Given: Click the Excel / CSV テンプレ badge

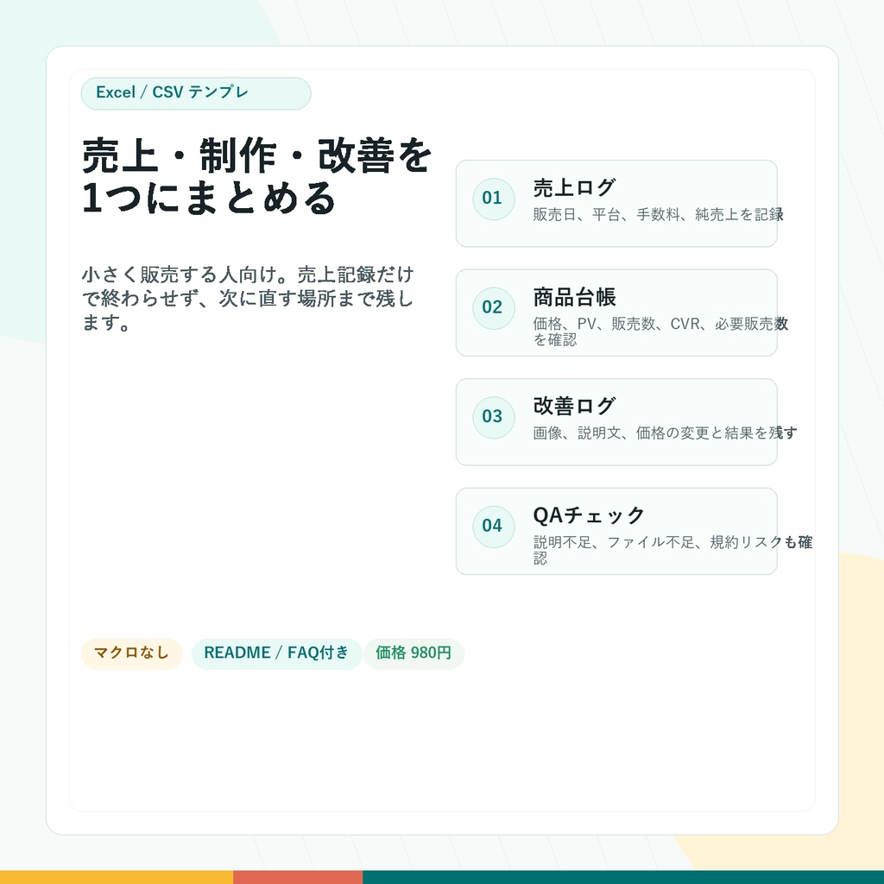Looking at the screenshot, I should click(x=196, y=93).
